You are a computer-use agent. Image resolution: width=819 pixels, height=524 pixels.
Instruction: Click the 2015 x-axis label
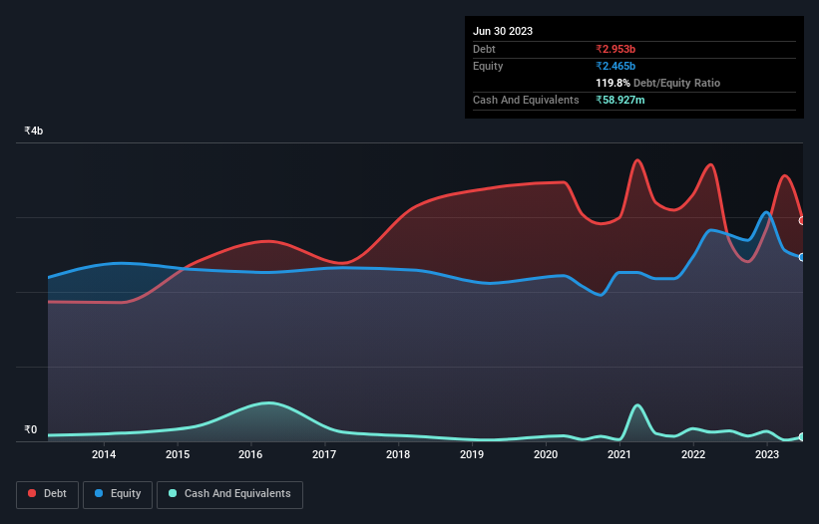point(178,454)
